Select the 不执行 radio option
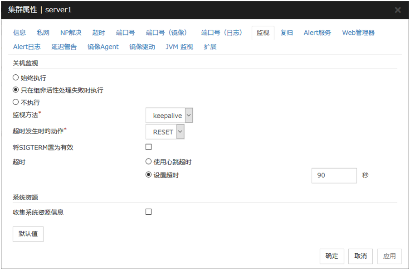Screen dimensions: 410x270 (x=16, y=102)
